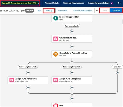Add element under Senior Employee Role label

[x=72, y=72]
